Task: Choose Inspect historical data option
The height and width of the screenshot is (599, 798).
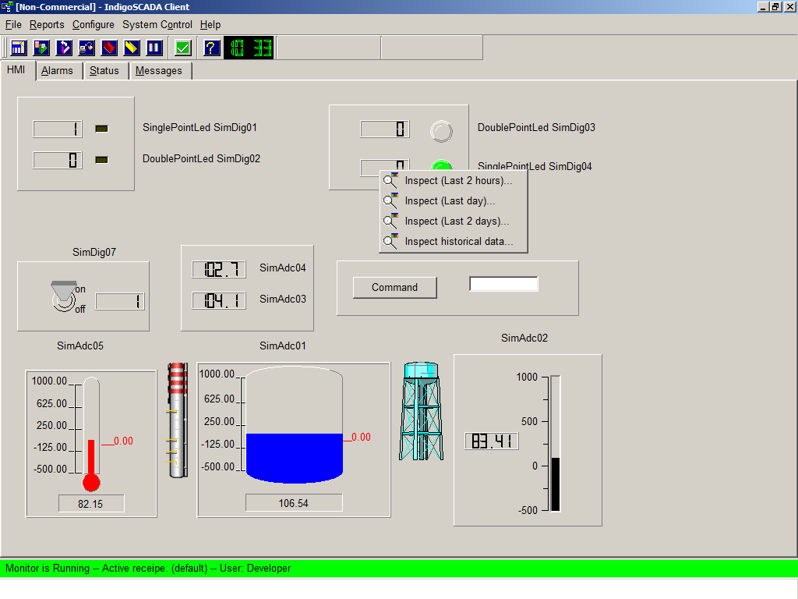Action: (x=458, y=242)
